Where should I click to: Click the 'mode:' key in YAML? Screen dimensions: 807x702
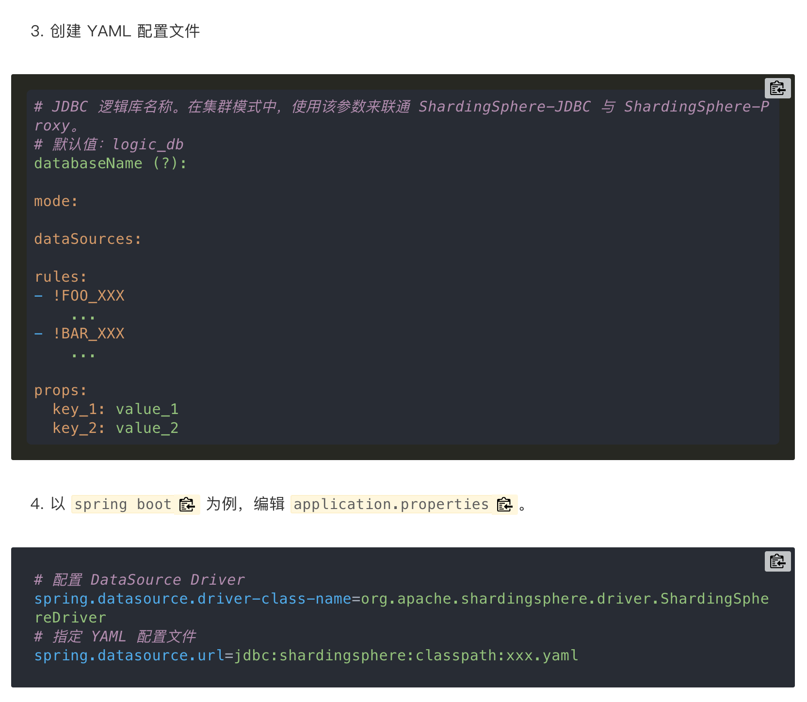pos(56,201)
